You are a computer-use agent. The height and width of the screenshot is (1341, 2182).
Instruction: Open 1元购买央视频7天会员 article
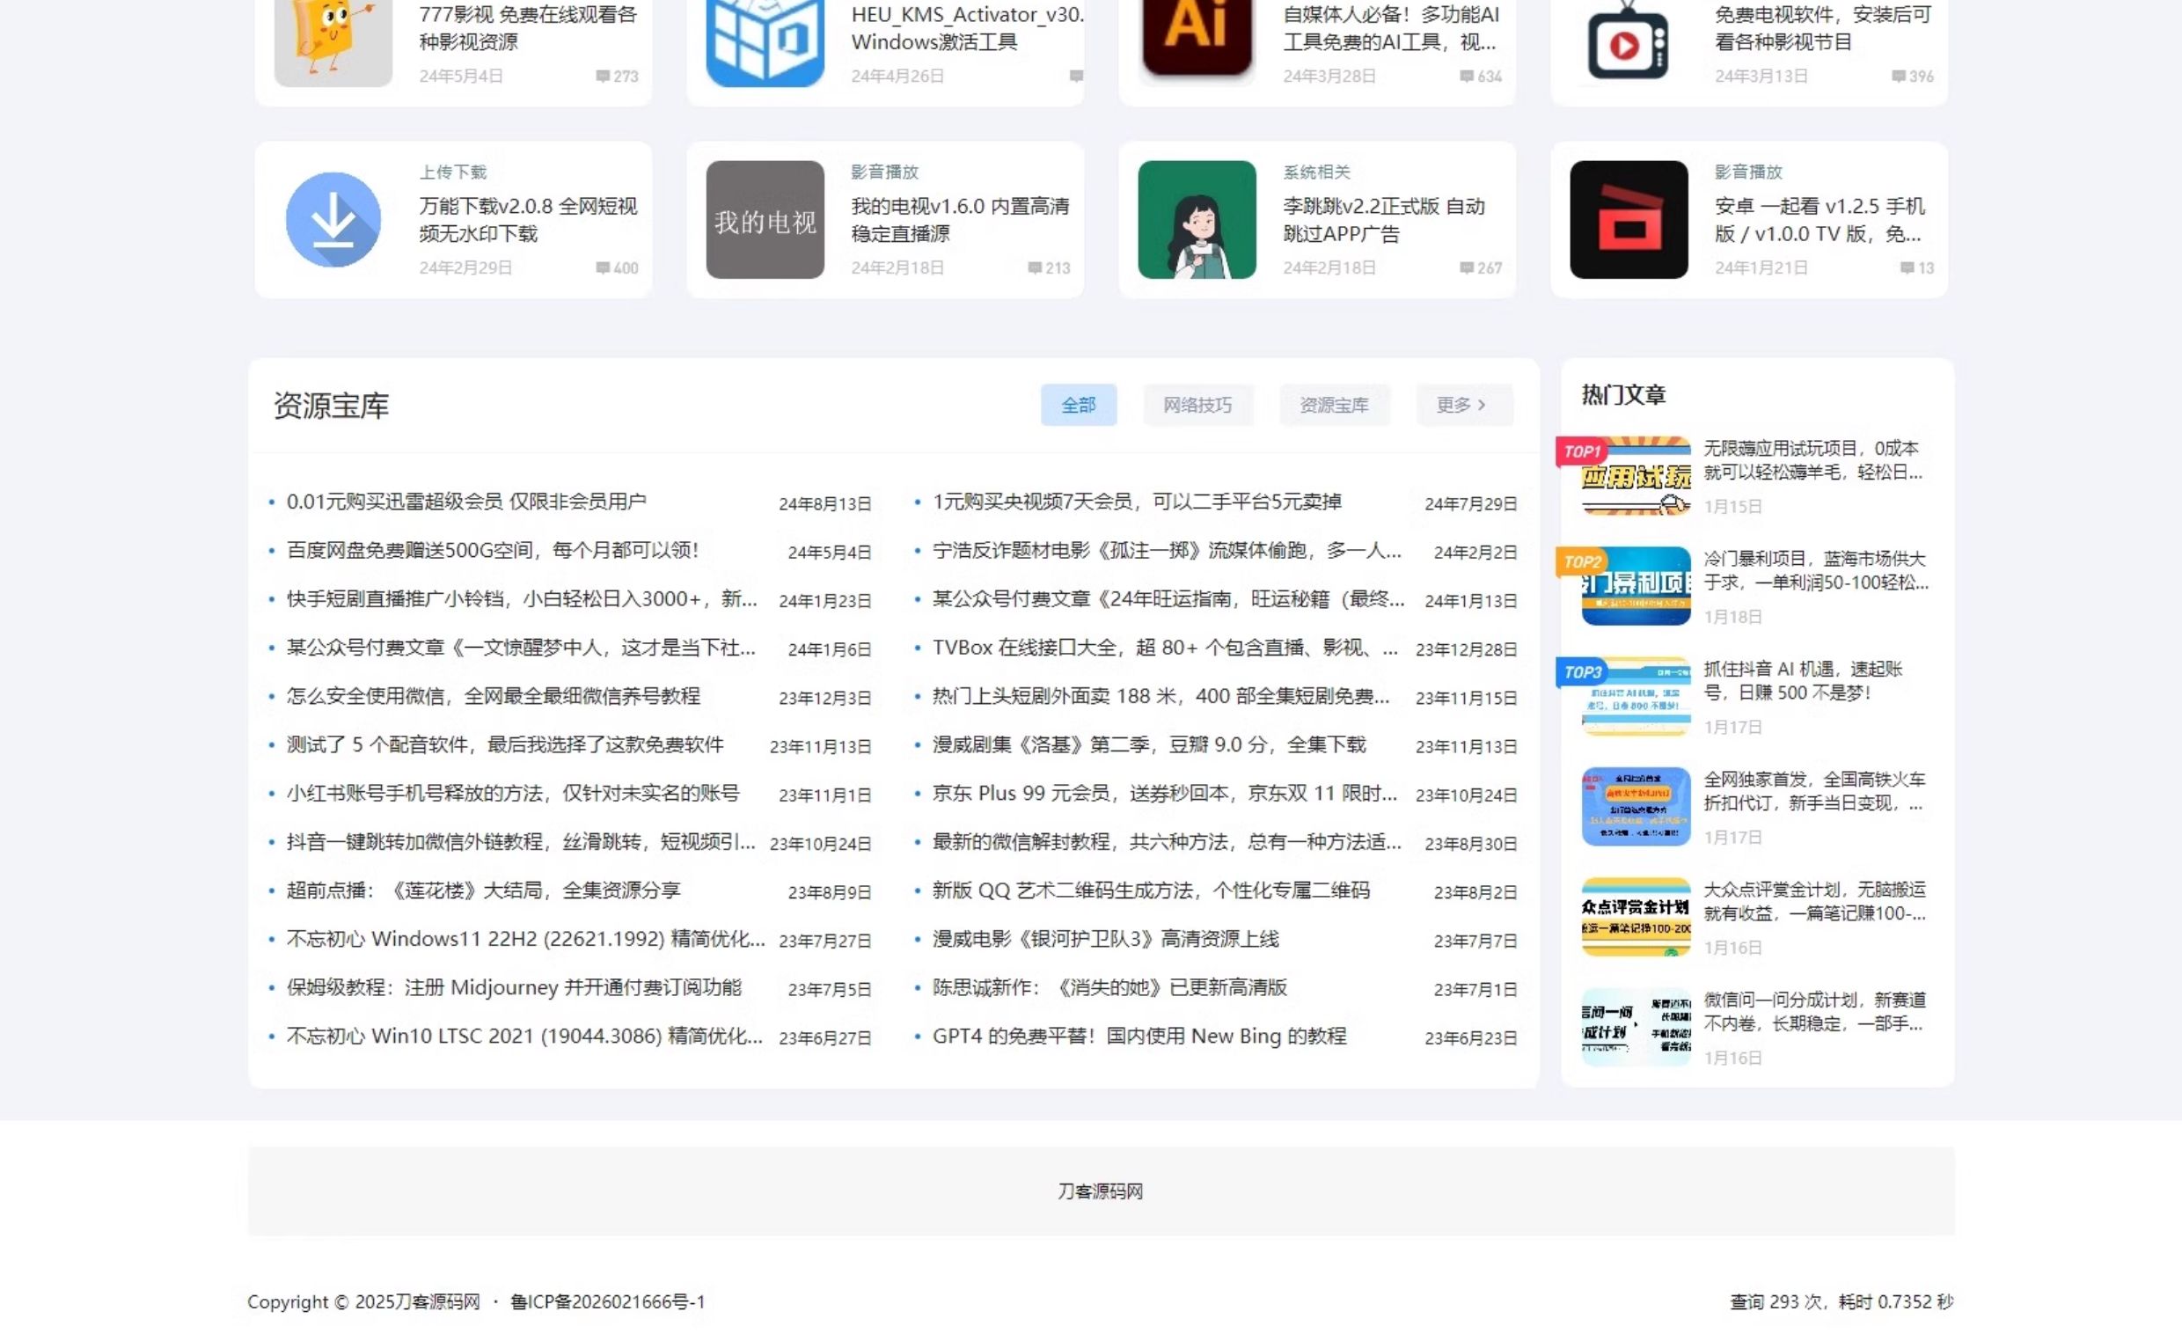tap(1137, 502)
